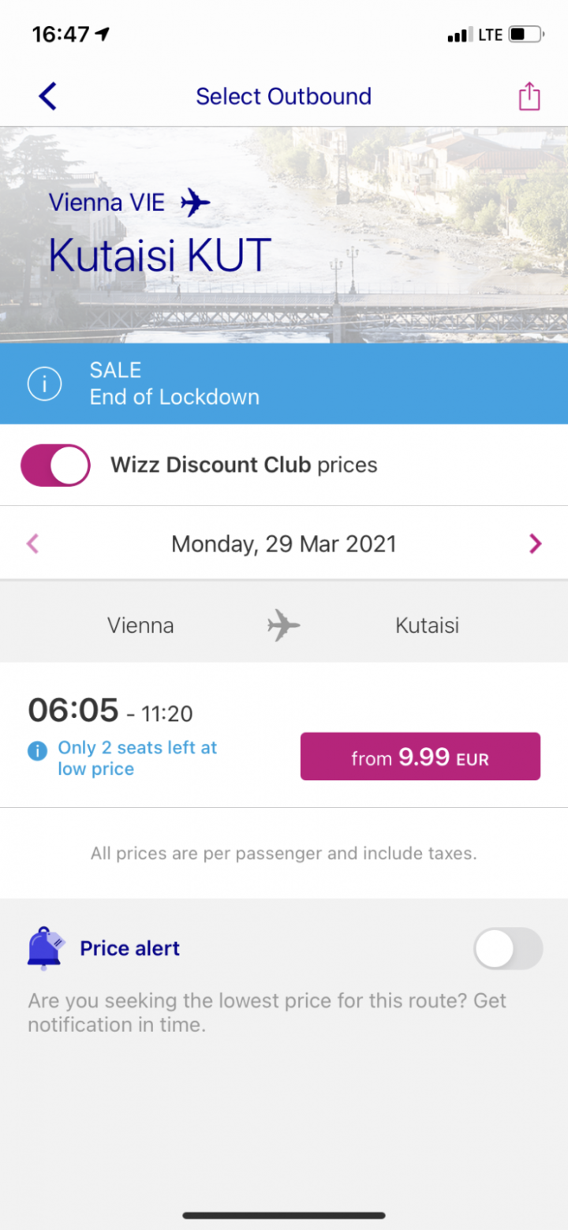Open date Monday, 29 Mar 2021

tap(284, 544)
